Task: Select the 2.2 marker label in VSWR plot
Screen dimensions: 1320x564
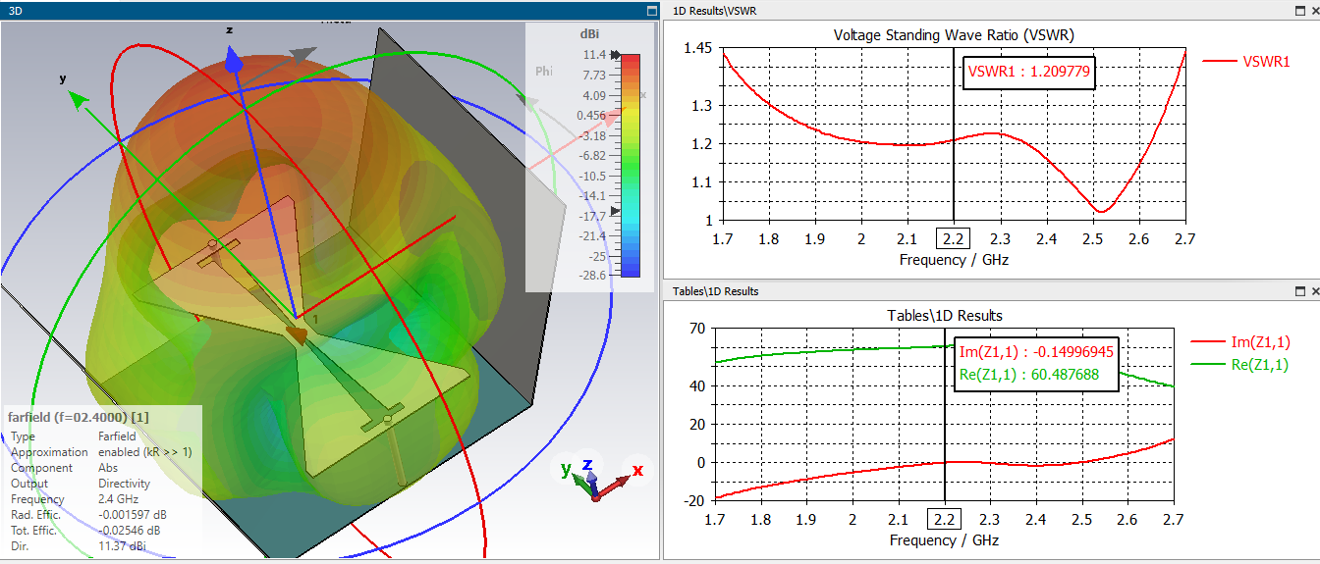Action: [x=953, y=239]
